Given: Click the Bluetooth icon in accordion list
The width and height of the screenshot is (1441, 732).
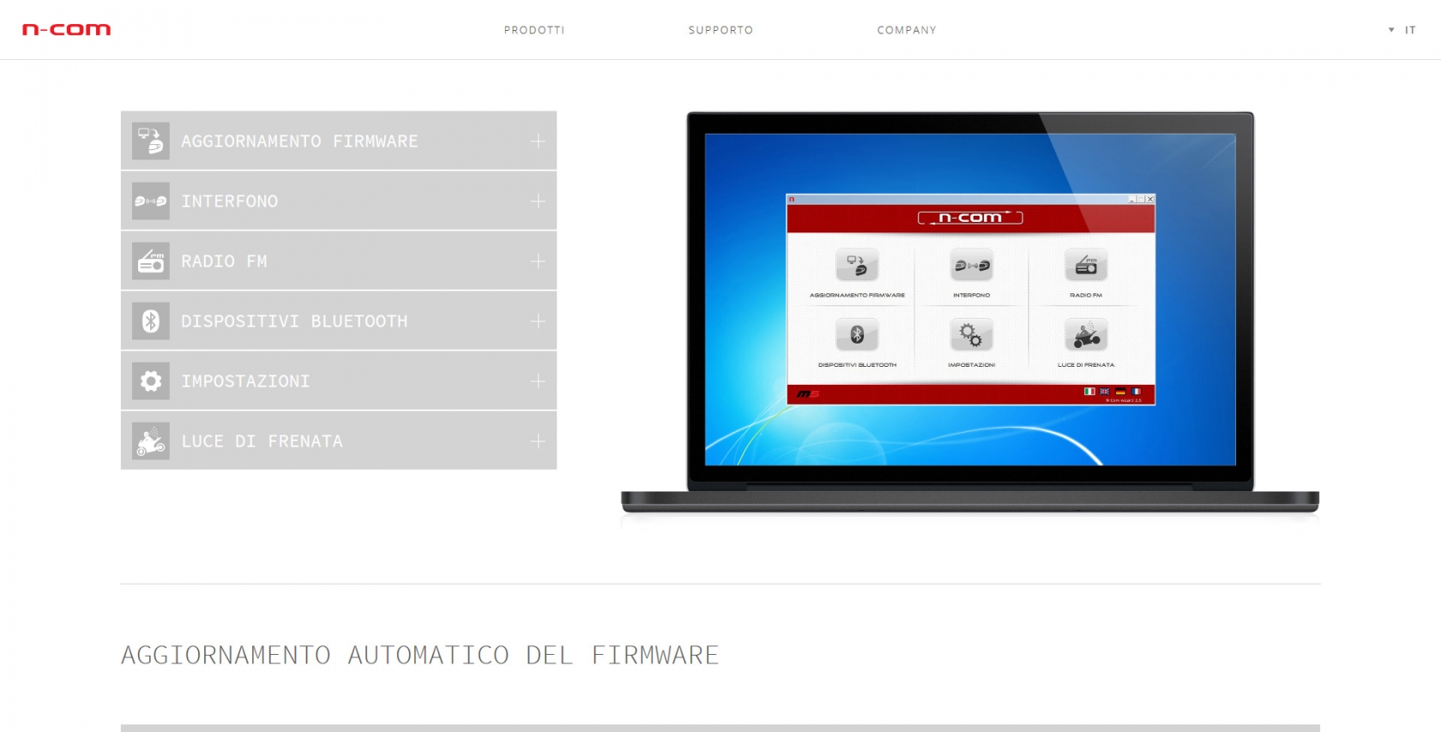Looking at the screenshot, I should click(x=151, y=321).
